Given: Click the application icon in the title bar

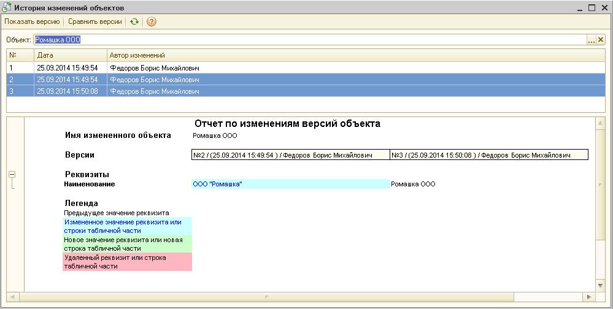Looking at the screenshot, I should tap(7, 7).
